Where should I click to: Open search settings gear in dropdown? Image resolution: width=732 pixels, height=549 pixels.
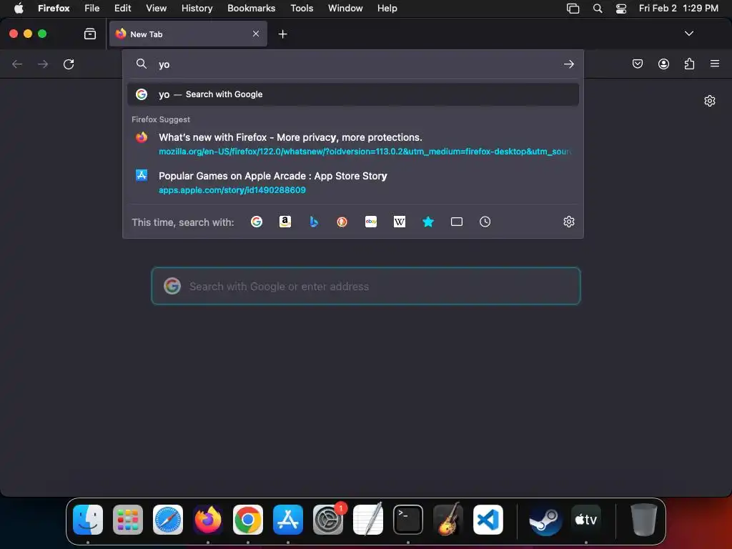click(x=568, y=222)
